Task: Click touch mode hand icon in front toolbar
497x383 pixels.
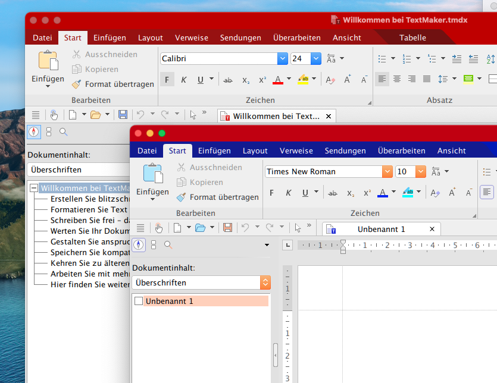Action: point(158,228)
